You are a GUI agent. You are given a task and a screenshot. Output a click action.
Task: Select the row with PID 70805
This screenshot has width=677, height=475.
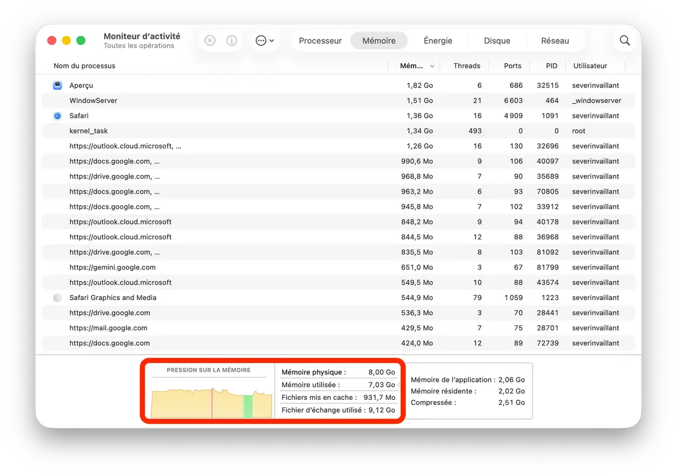click(338, 191)
